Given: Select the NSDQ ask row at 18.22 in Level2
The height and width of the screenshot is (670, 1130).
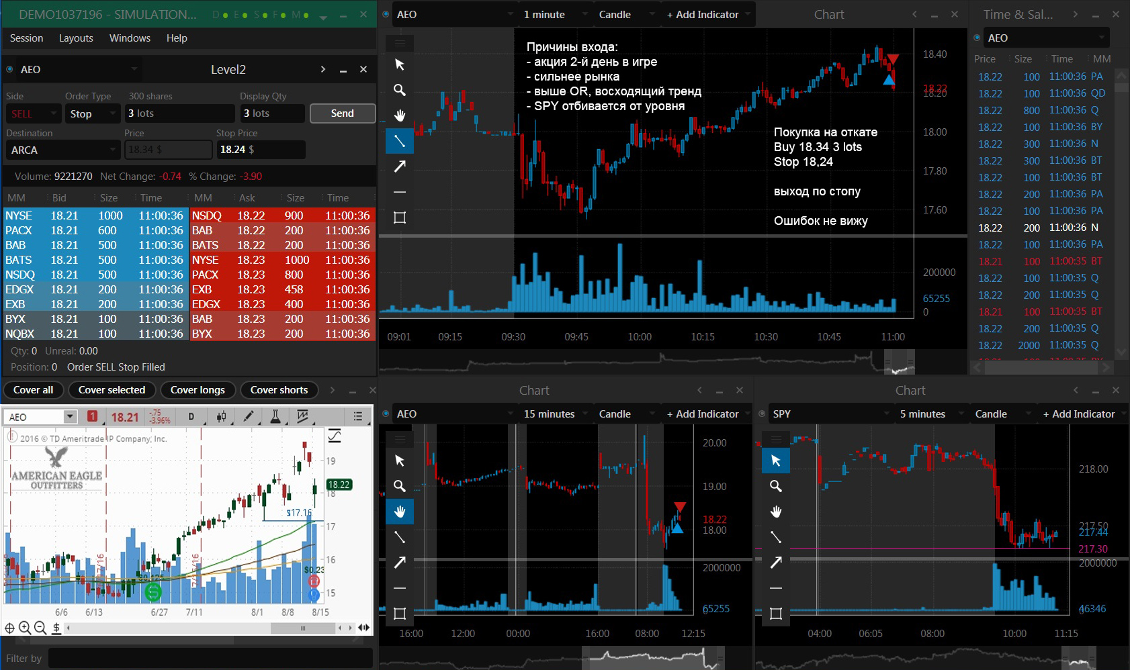Looking at the screenshot, I should 283,216.
